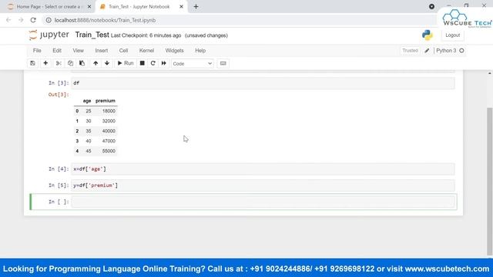Open the View menu
The width and height of the screenshot is (493, 277).
tap(79, 51)
